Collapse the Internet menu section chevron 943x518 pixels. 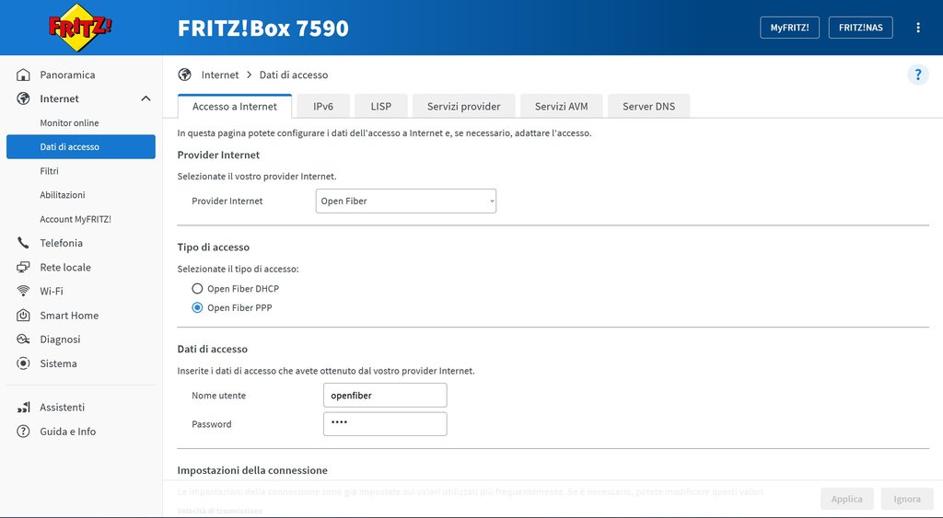coord(146,98)
